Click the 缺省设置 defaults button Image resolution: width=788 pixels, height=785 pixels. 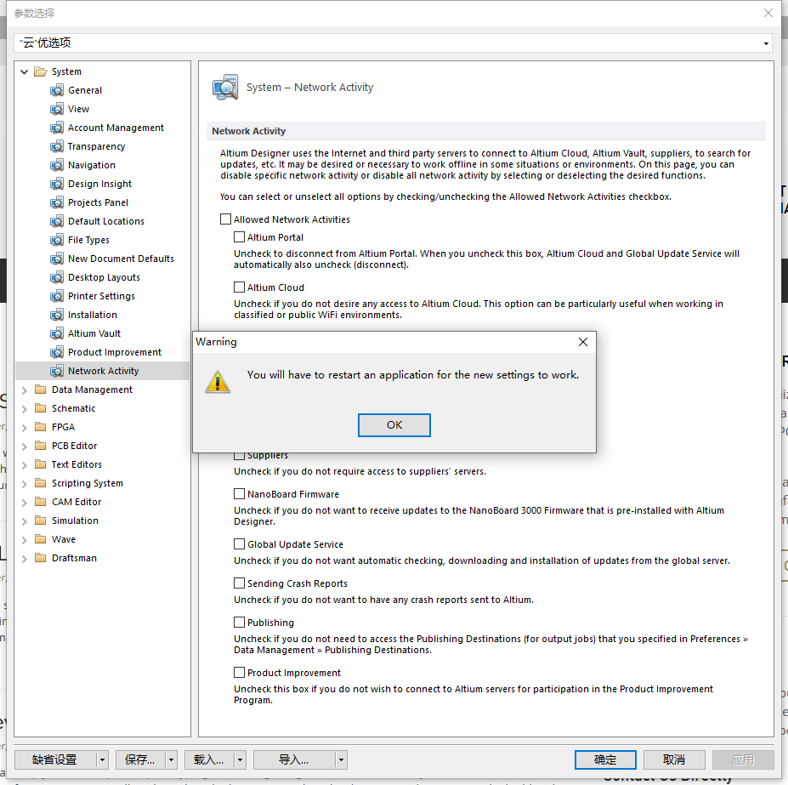coord(55,759)
